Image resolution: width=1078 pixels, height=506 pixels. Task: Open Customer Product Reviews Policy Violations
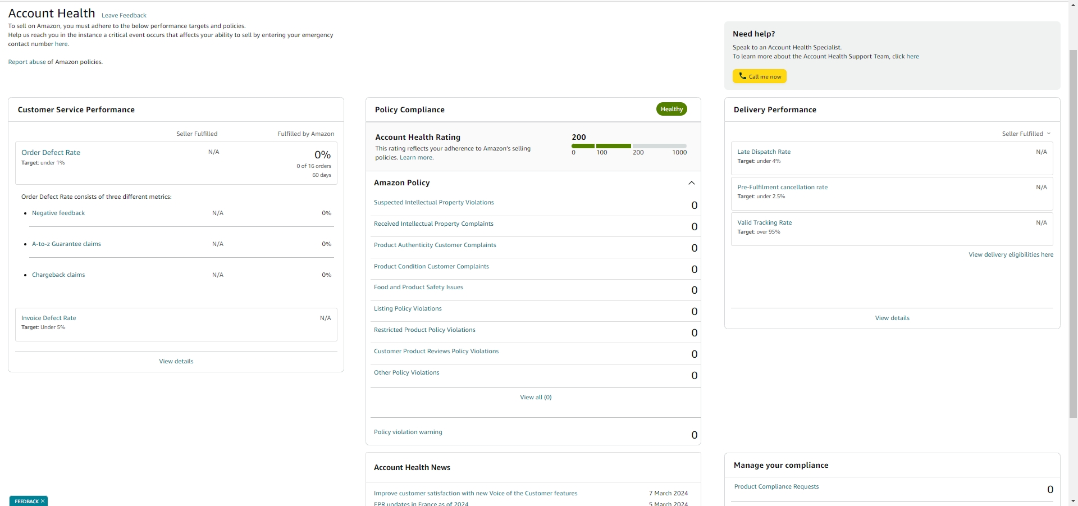[x=436, y=351]
